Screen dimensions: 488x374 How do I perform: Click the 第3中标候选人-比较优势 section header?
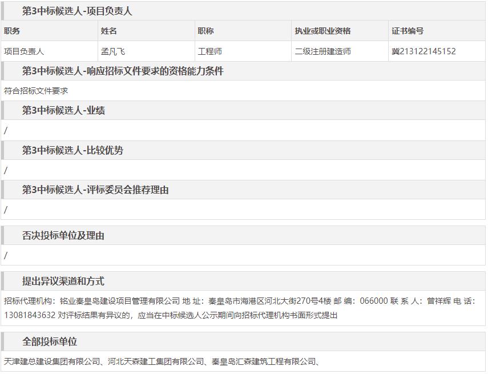[x=72, y=151]
